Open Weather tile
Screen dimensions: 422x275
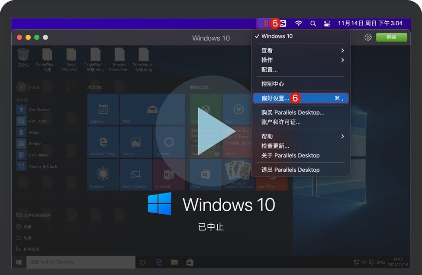(103, 175)
